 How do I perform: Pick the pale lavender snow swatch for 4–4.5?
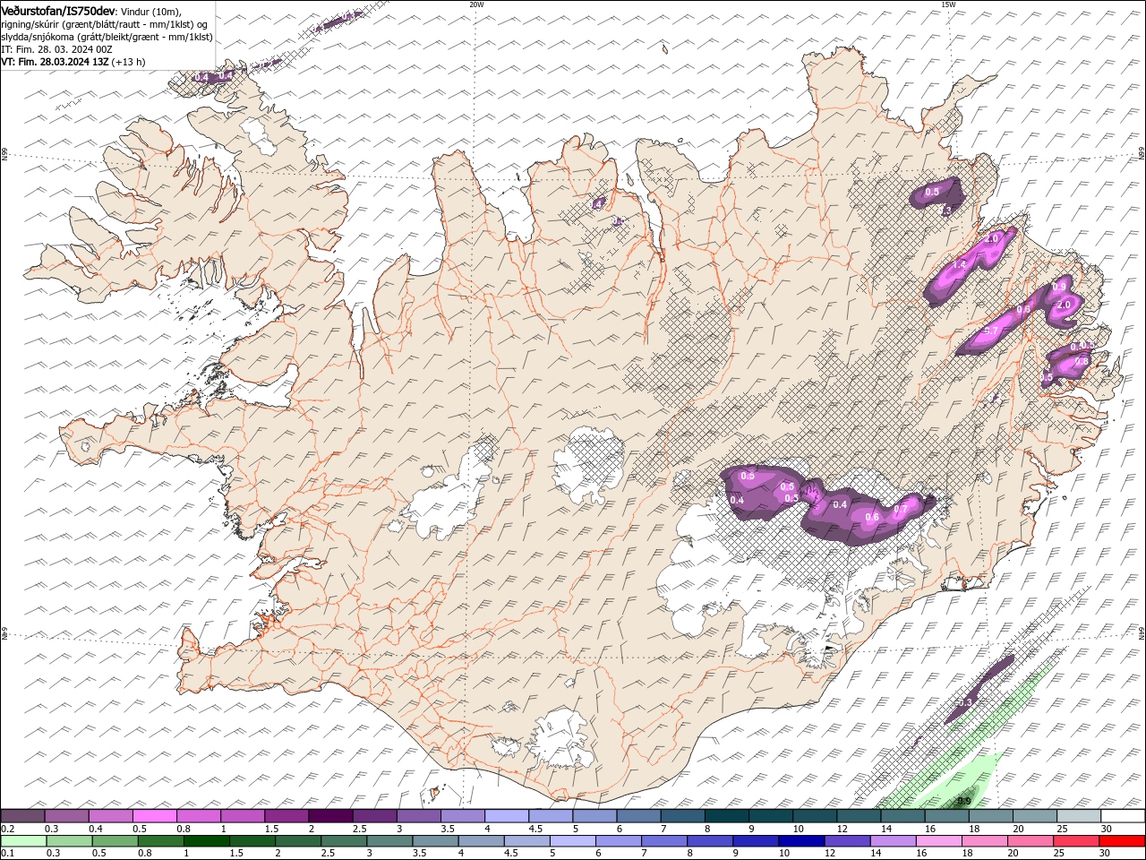[507, 816]
